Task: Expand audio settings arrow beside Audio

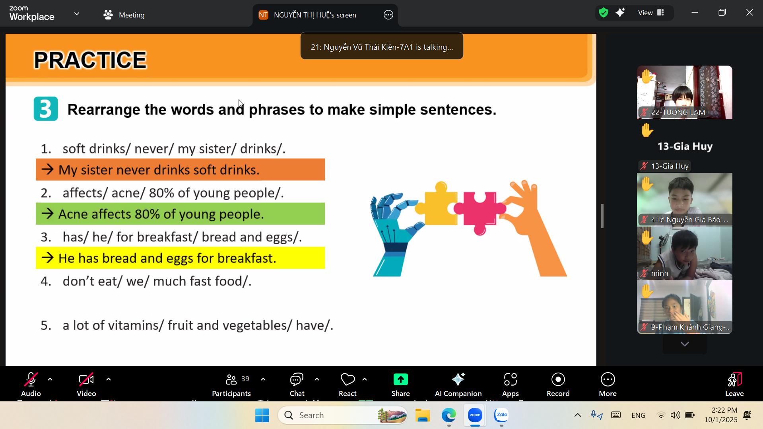Action: (50, 380)
